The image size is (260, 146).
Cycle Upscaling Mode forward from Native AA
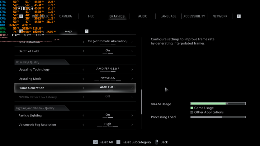click(x=132, y=79)
